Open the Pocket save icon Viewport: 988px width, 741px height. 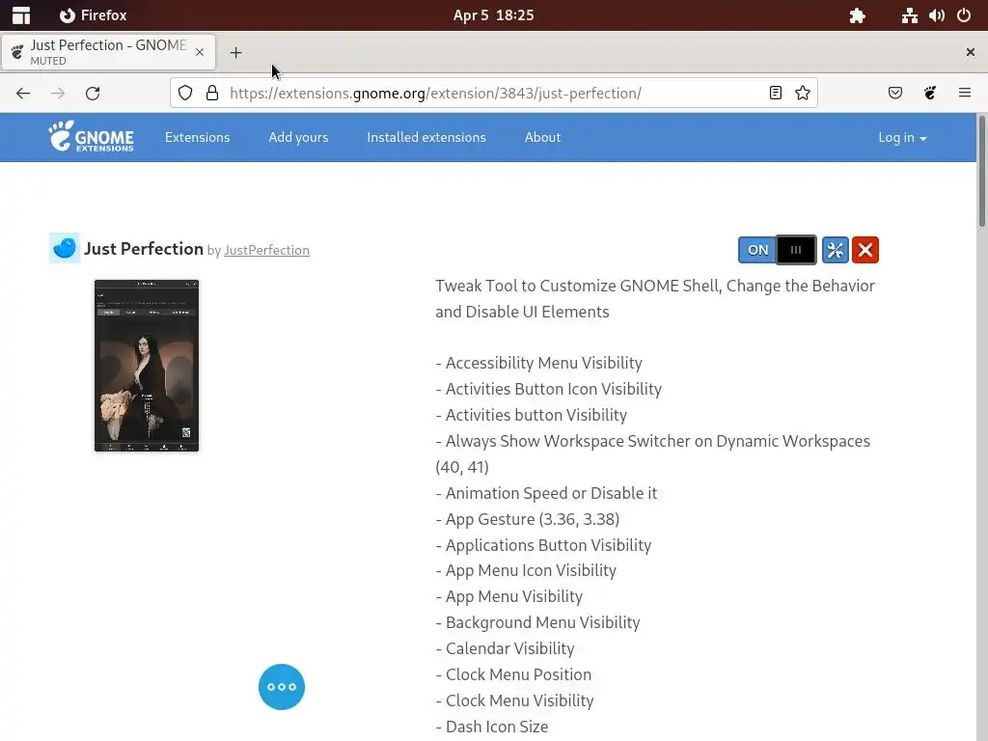click(x=894, y=94)
